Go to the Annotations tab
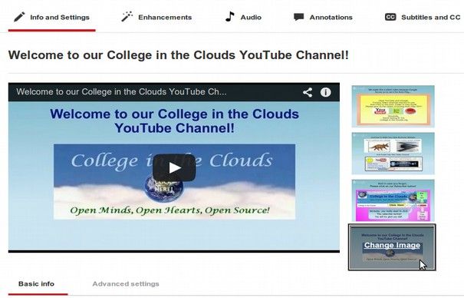This screenshot has width=464, height=298. click(323, 17)
